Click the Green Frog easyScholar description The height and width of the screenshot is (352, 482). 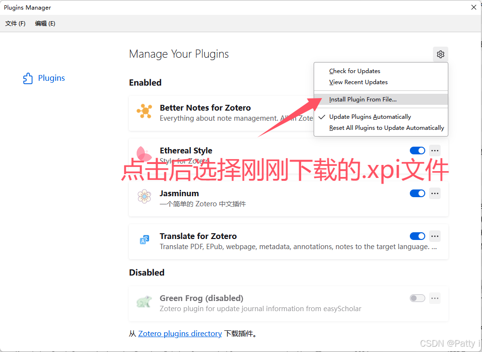click(x=260, y=309)
